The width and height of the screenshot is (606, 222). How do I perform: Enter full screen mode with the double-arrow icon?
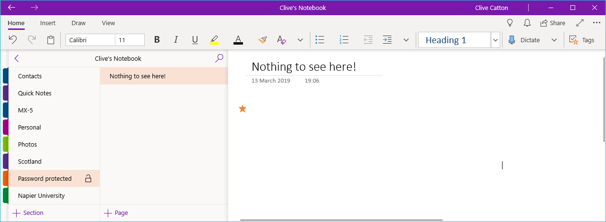(580, 23)
